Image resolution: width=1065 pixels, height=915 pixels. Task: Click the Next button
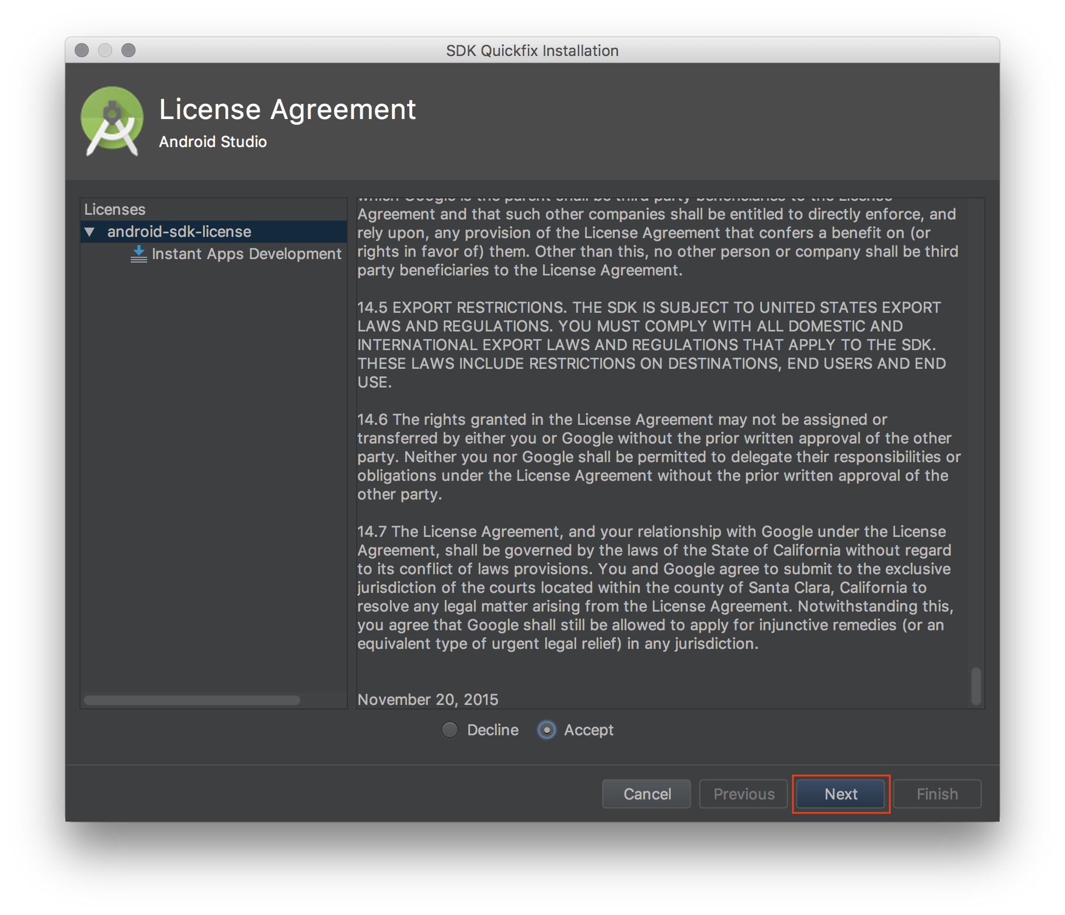pyautogui.click(x=841, y=794)
